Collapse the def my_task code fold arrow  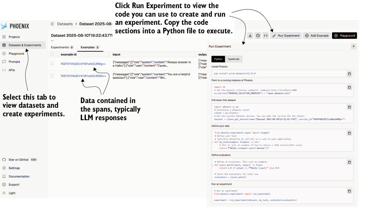click(213, 142)
